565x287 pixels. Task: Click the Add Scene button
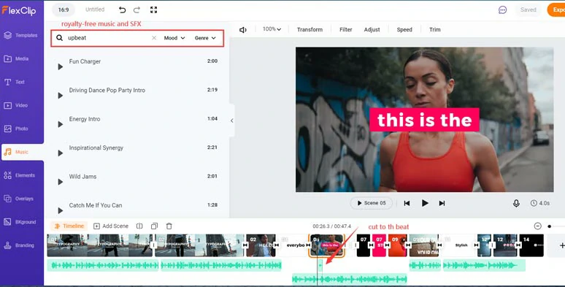(x=111, y=226)
